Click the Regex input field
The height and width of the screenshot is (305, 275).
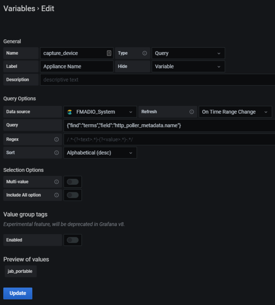tap(169, 139)
